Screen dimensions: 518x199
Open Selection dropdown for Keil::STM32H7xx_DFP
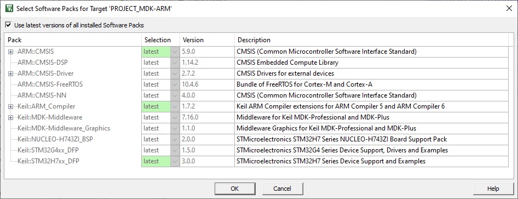[x=175, y=161]
